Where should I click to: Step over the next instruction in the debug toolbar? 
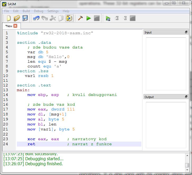point(117,18)
